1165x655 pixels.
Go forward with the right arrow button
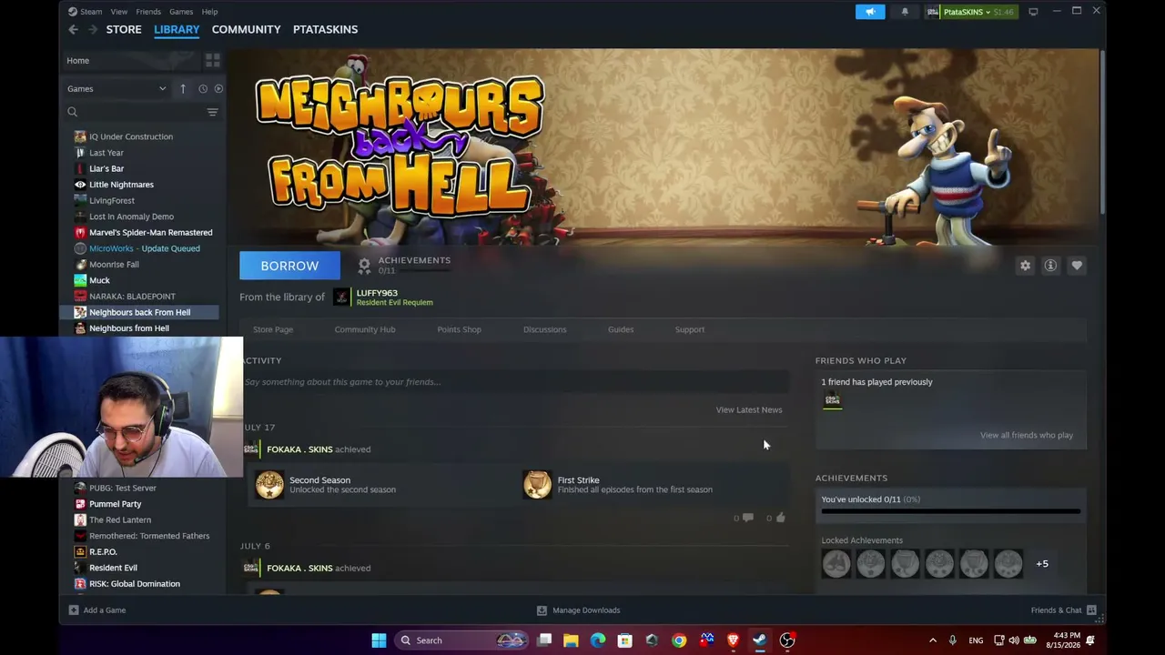click(x=92, y=29)
